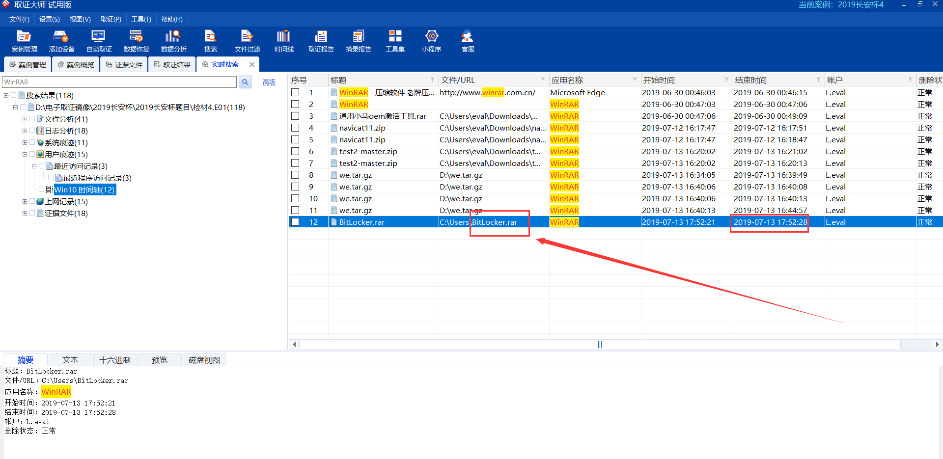Click the horizontal scrollbar thumb under the table
This screenshot has width=943, height=459.
[x=600, y=345]
